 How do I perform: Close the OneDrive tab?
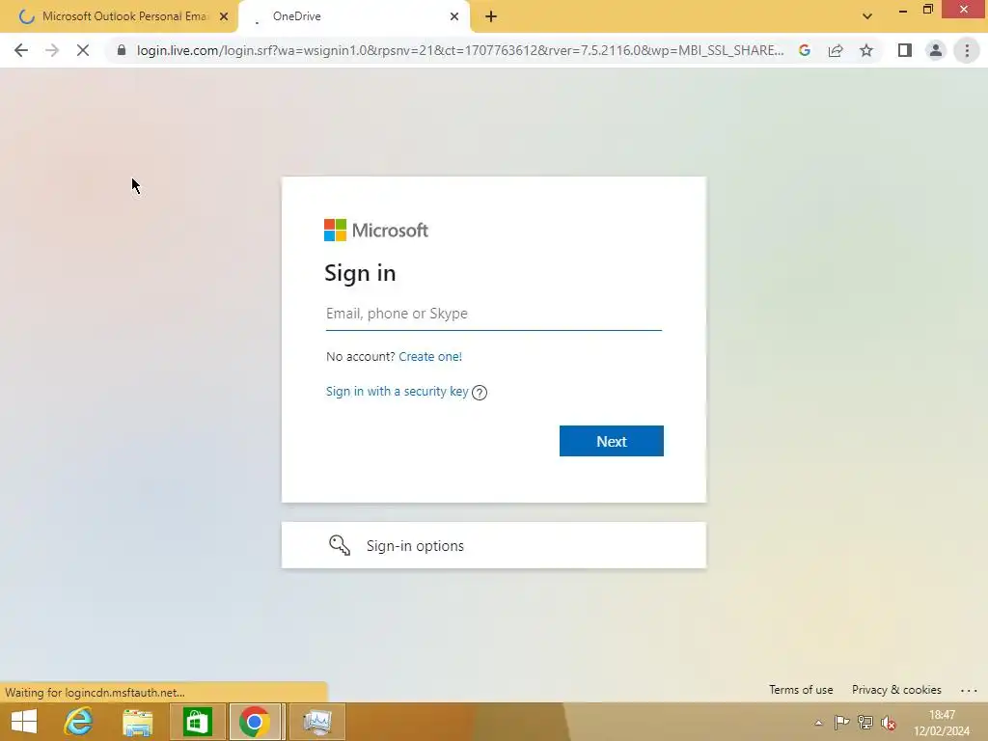454,17
